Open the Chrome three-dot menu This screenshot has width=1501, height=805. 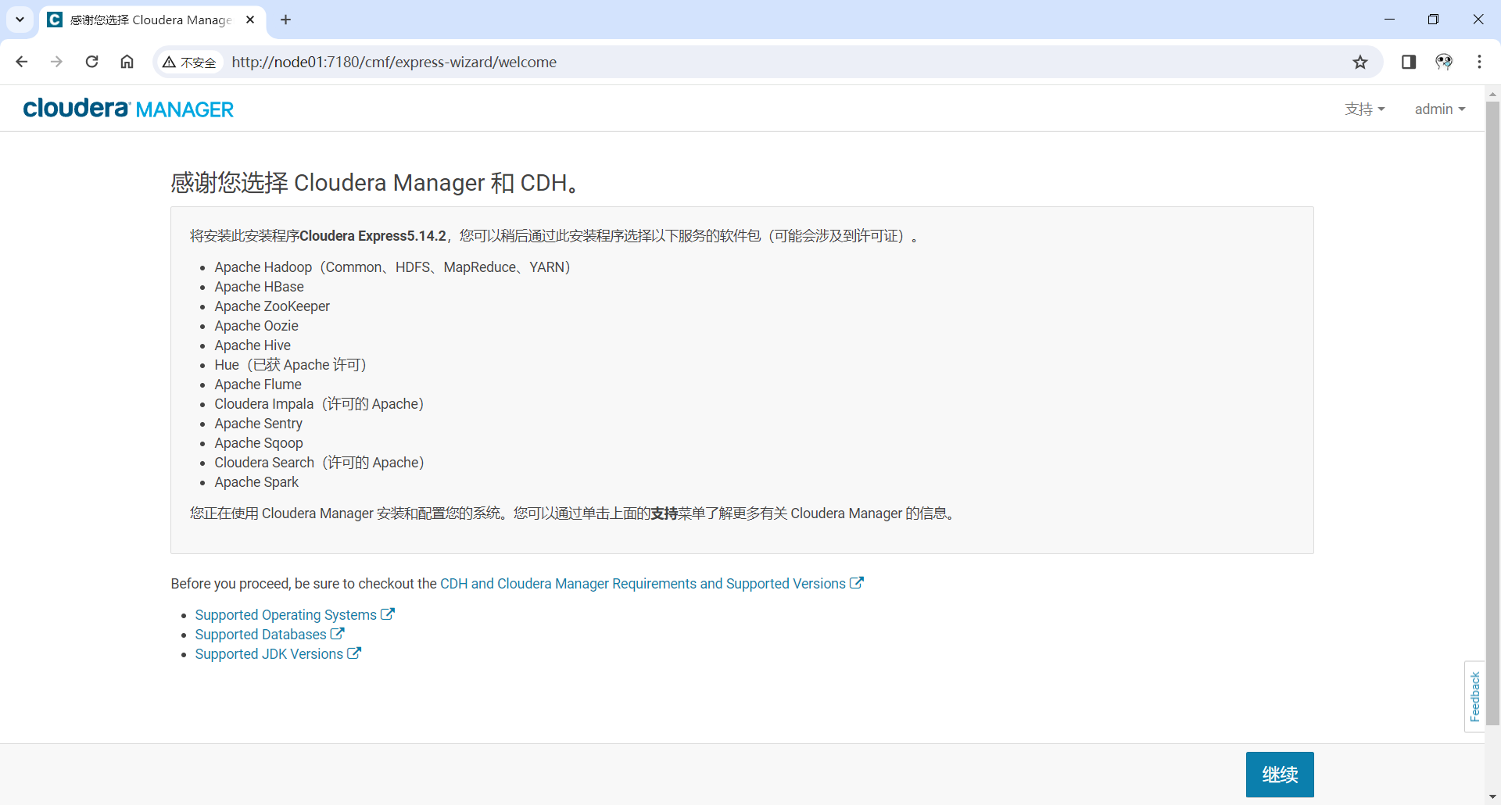click(x=1479, y=62)
